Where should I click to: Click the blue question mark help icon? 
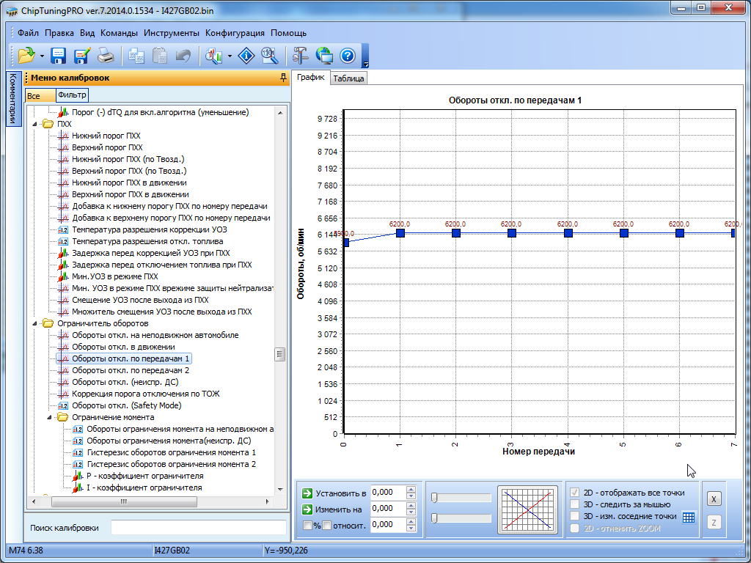[x=348, y=55]
